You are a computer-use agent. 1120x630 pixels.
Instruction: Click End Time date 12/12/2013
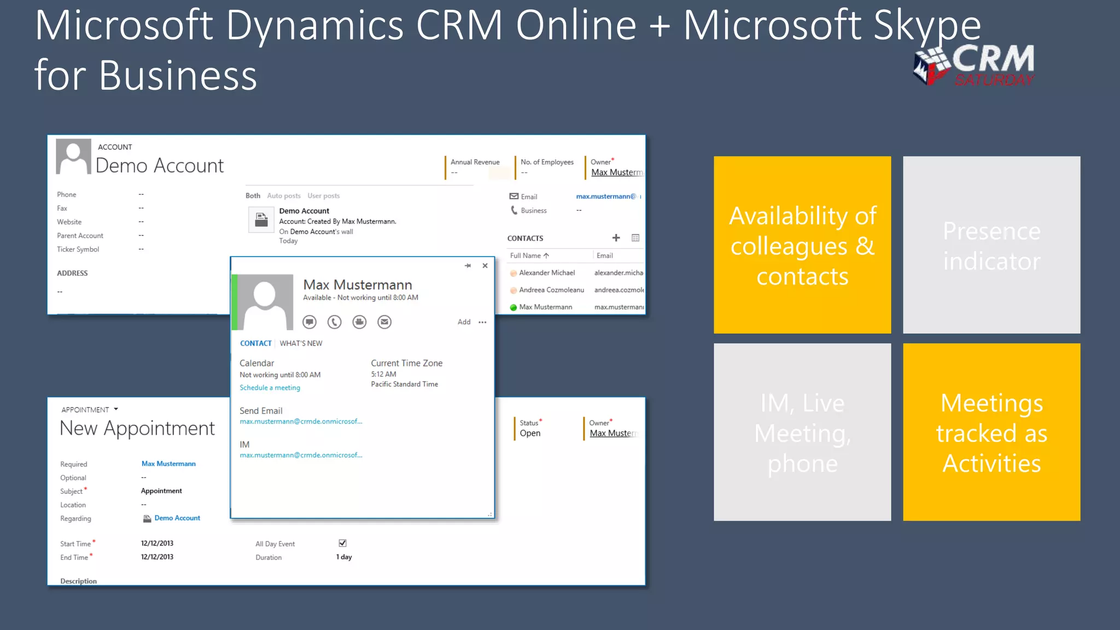click(157, 557)
